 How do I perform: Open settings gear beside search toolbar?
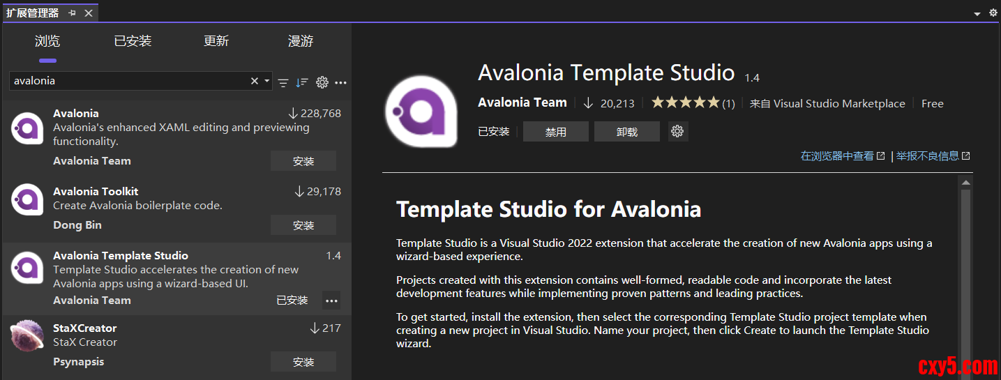point(322,82)
